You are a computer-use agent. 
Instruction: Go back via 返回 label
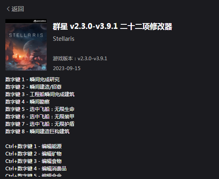[x=18, y=9]
